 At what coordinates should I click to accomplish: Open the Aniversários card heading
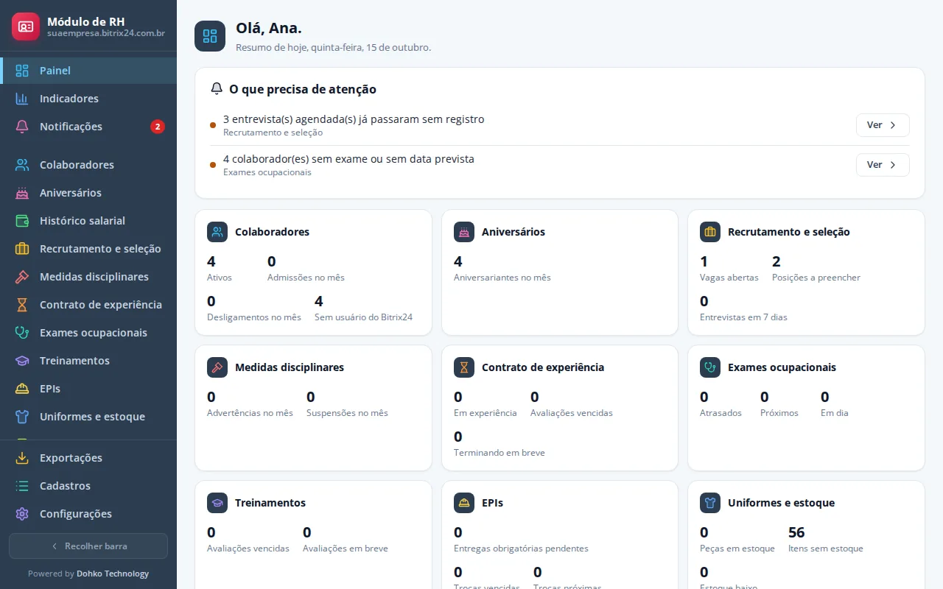[513, 232]
